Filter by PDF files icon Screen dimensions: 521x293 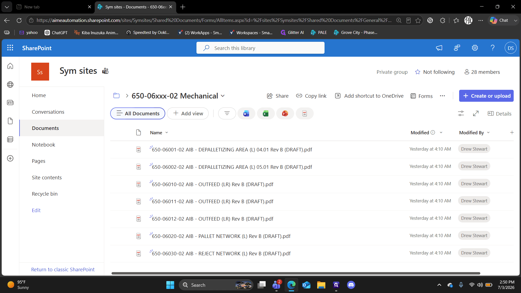pos(304,113)
